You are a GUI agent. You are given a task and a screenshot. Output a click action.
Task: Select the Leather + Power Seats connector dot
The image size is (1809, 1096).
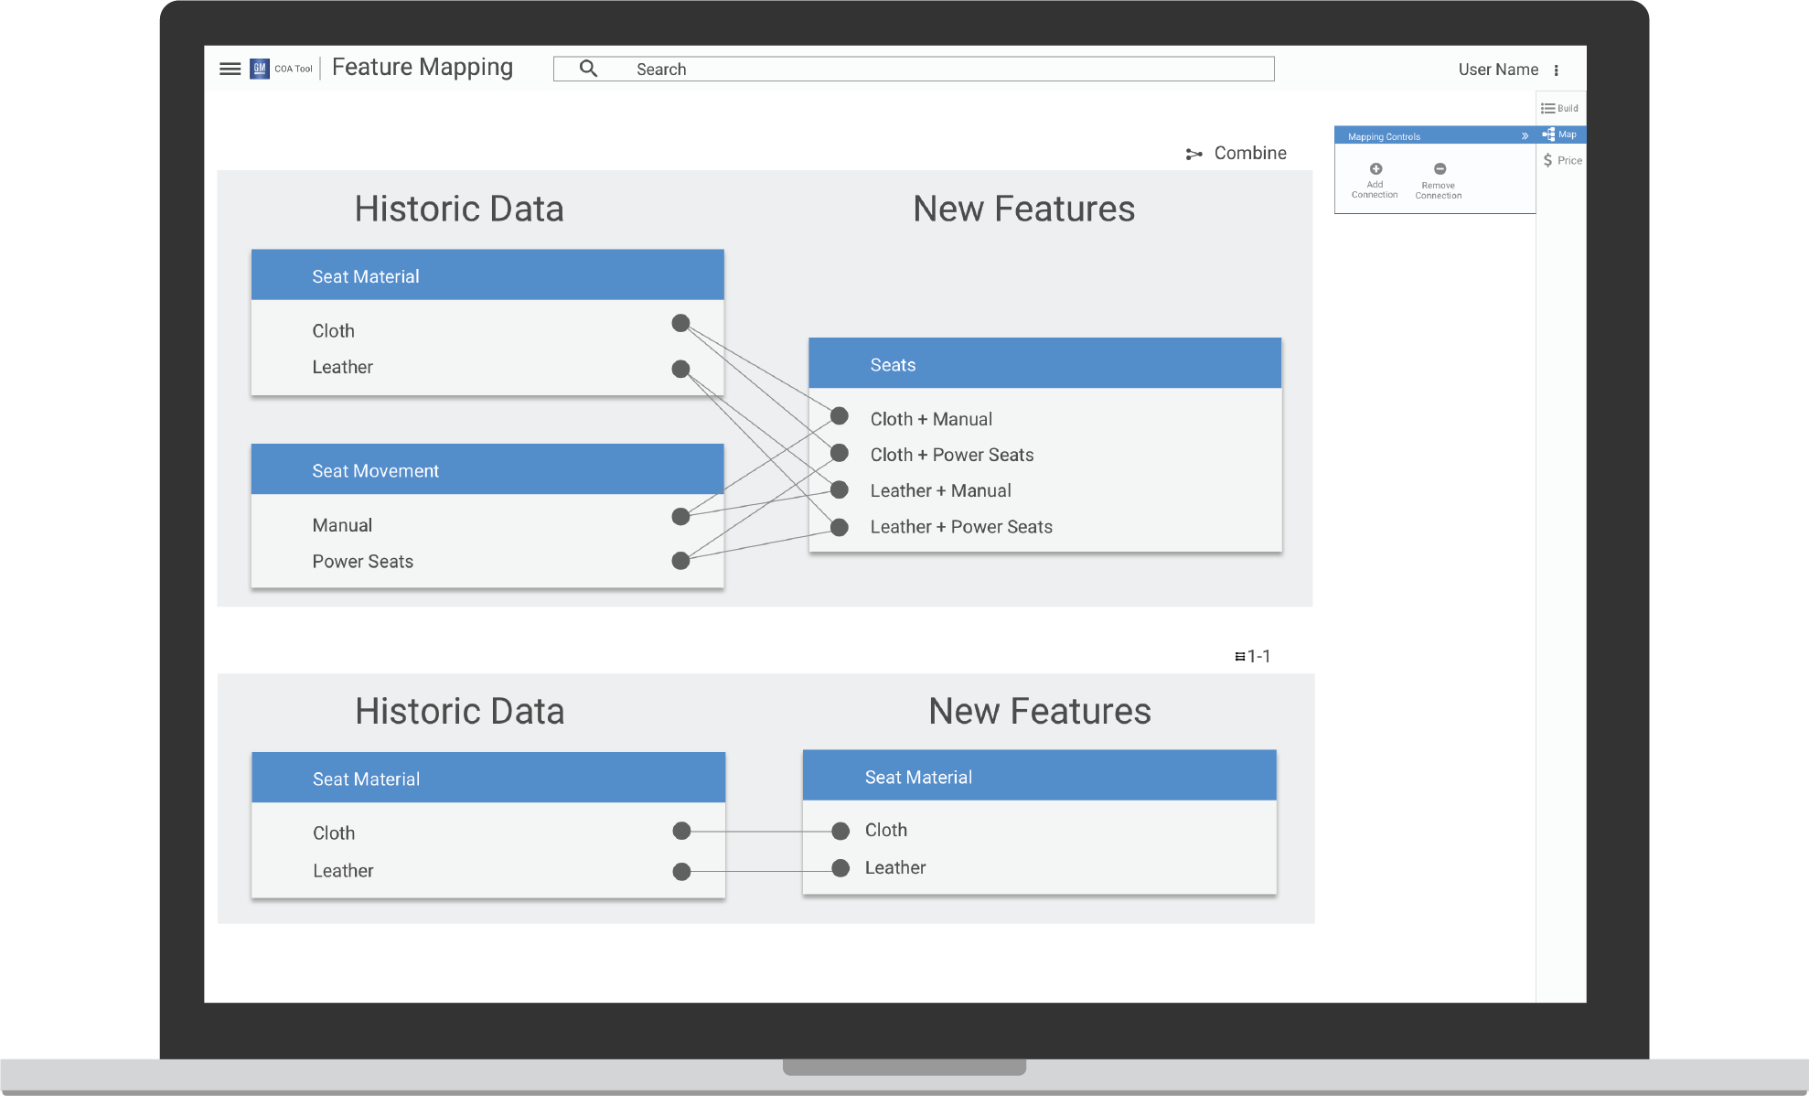tap(840, 527)
